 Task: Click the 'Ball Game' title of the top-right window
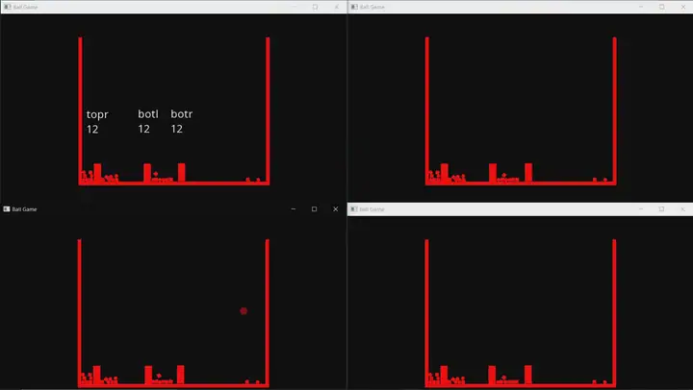click(x=372, y=7)
